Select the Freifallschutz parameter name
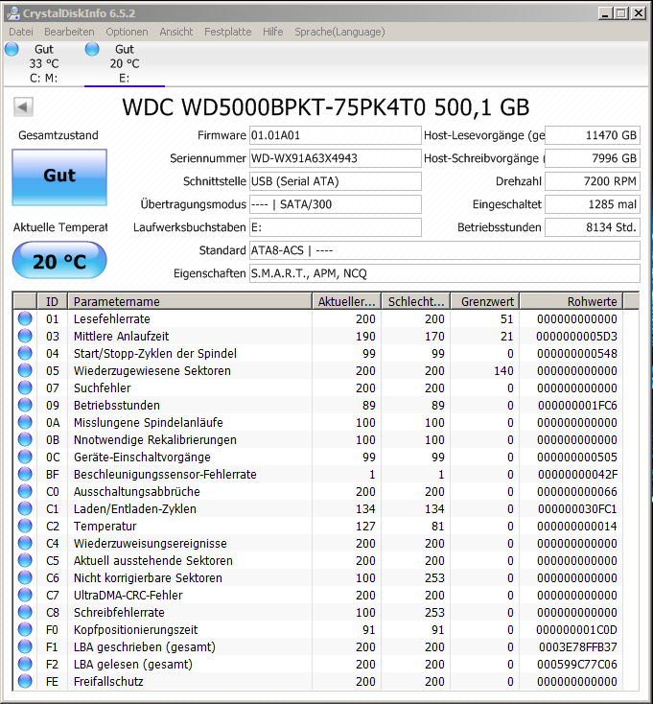The height and width of the screenshot is (704, 653). click(108, 682)
